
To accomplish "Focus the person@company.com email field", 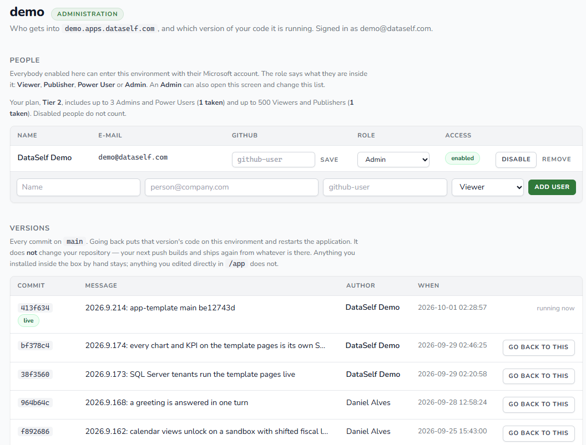I will click(231, 187).
